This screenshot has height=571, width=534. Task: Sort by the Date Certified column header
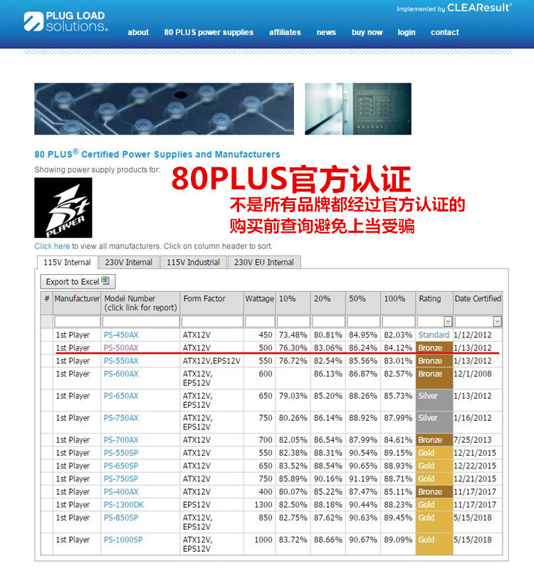478,303
